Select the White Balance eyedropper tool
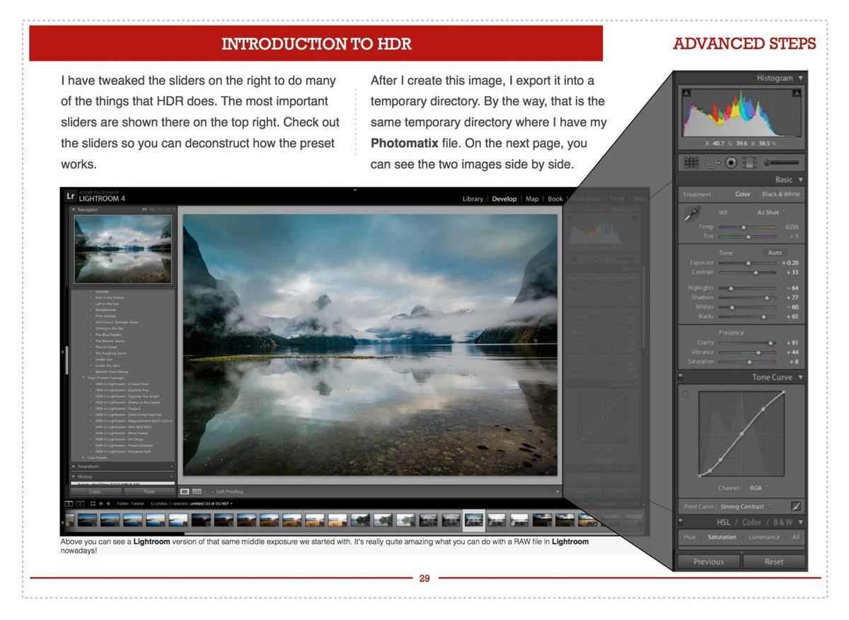 tap(693, 212)
